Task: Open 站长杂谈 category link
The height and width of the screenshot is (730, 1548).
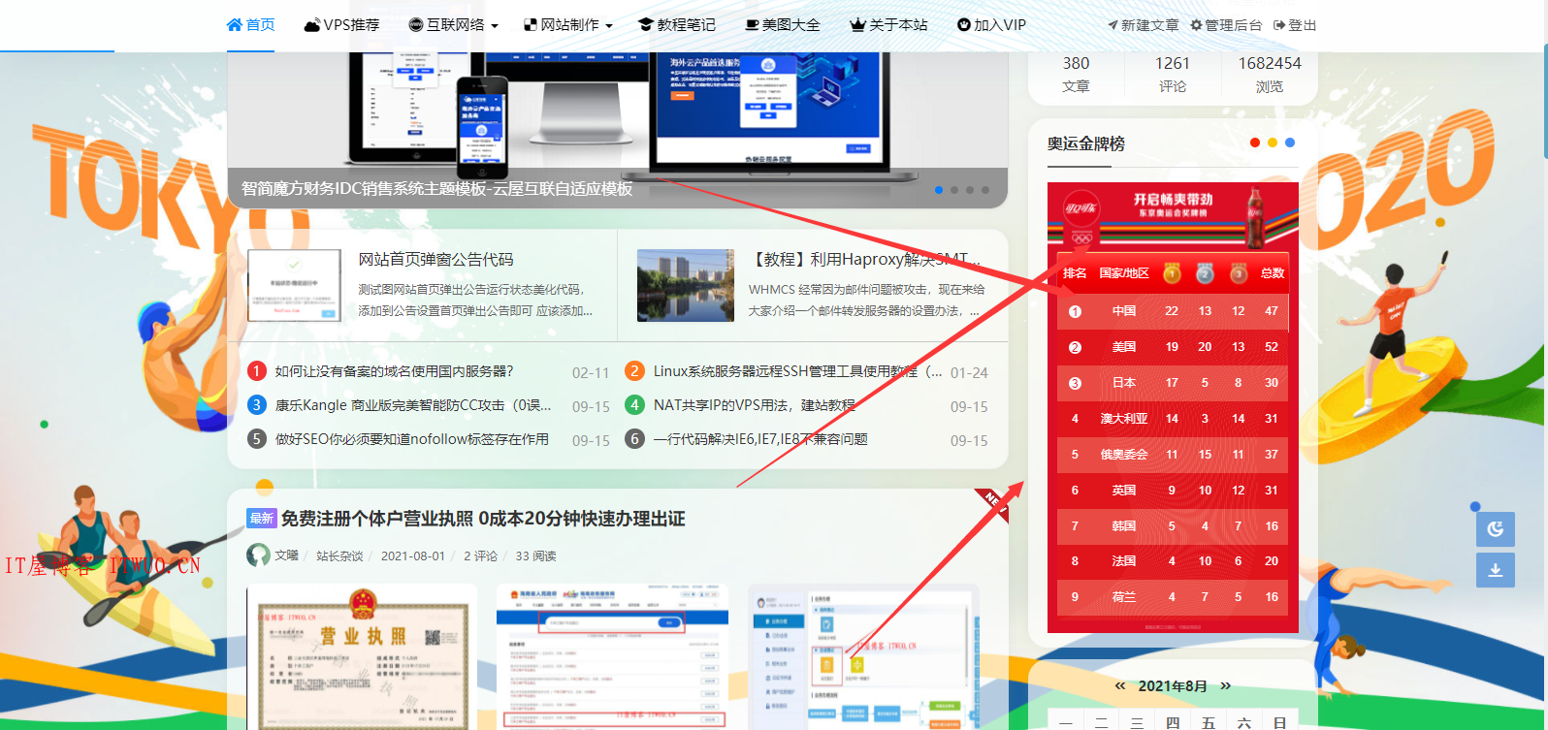Action: click(x=339, y=555)
